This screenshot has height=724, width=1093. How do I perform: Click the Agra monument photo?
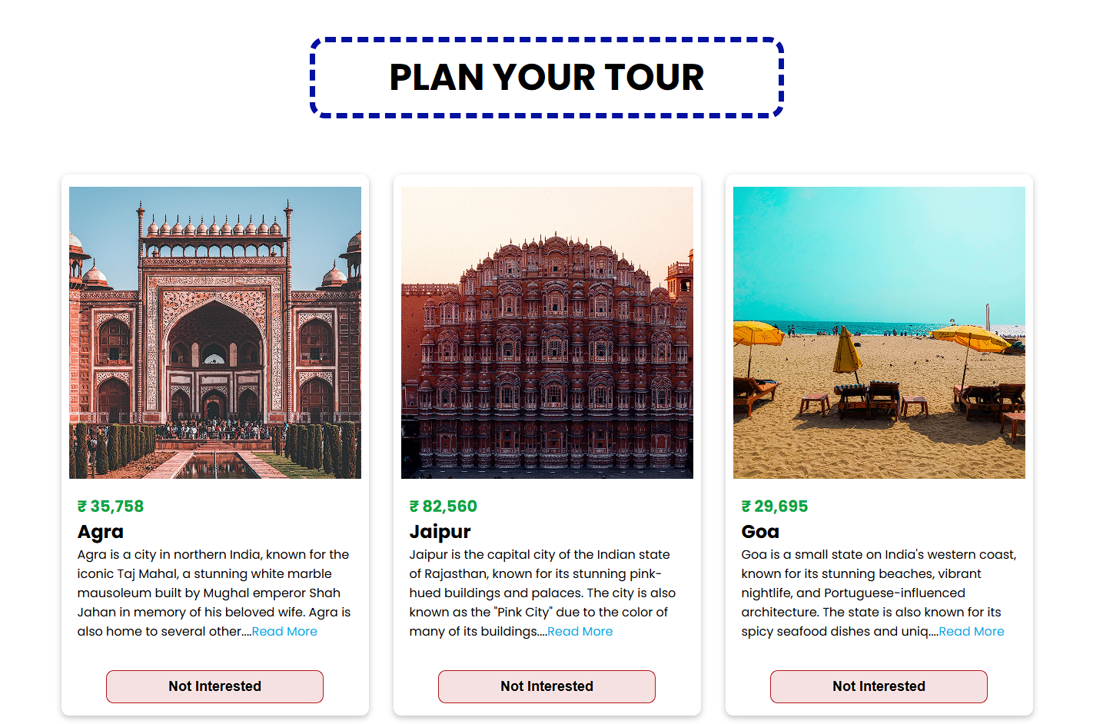point(215,333)
